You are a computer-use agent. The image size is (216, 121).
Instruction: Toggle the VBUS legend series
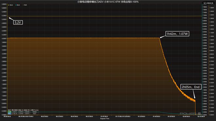pos(10,5)
